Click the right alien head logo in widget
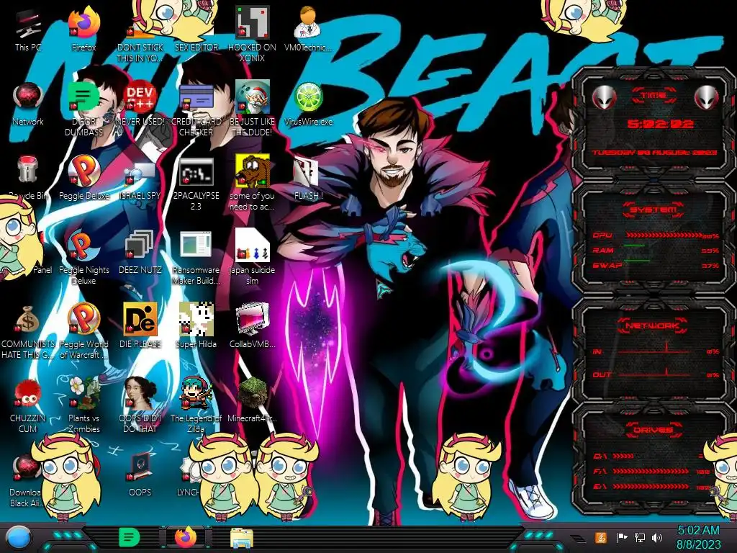737x553 pixels. (x=706, y=97)
